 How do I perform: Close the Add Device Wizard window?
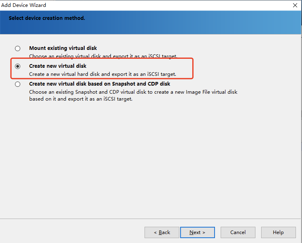295,5
